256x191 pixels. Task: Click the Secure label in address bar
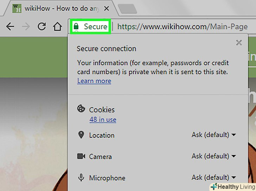(96, 27)
